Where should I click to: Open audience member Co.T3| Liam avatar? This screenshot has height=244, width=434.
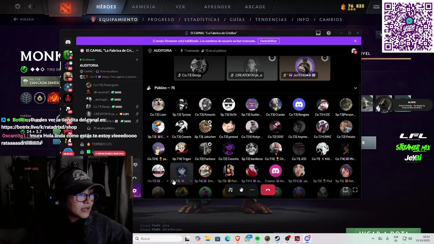(158, 104)
